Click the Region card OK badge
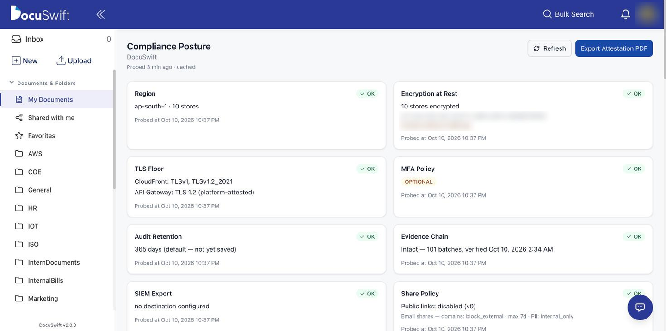 367,94
